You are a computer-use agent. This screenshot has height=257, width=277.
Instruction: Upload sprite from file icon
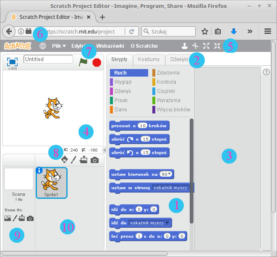84,159
